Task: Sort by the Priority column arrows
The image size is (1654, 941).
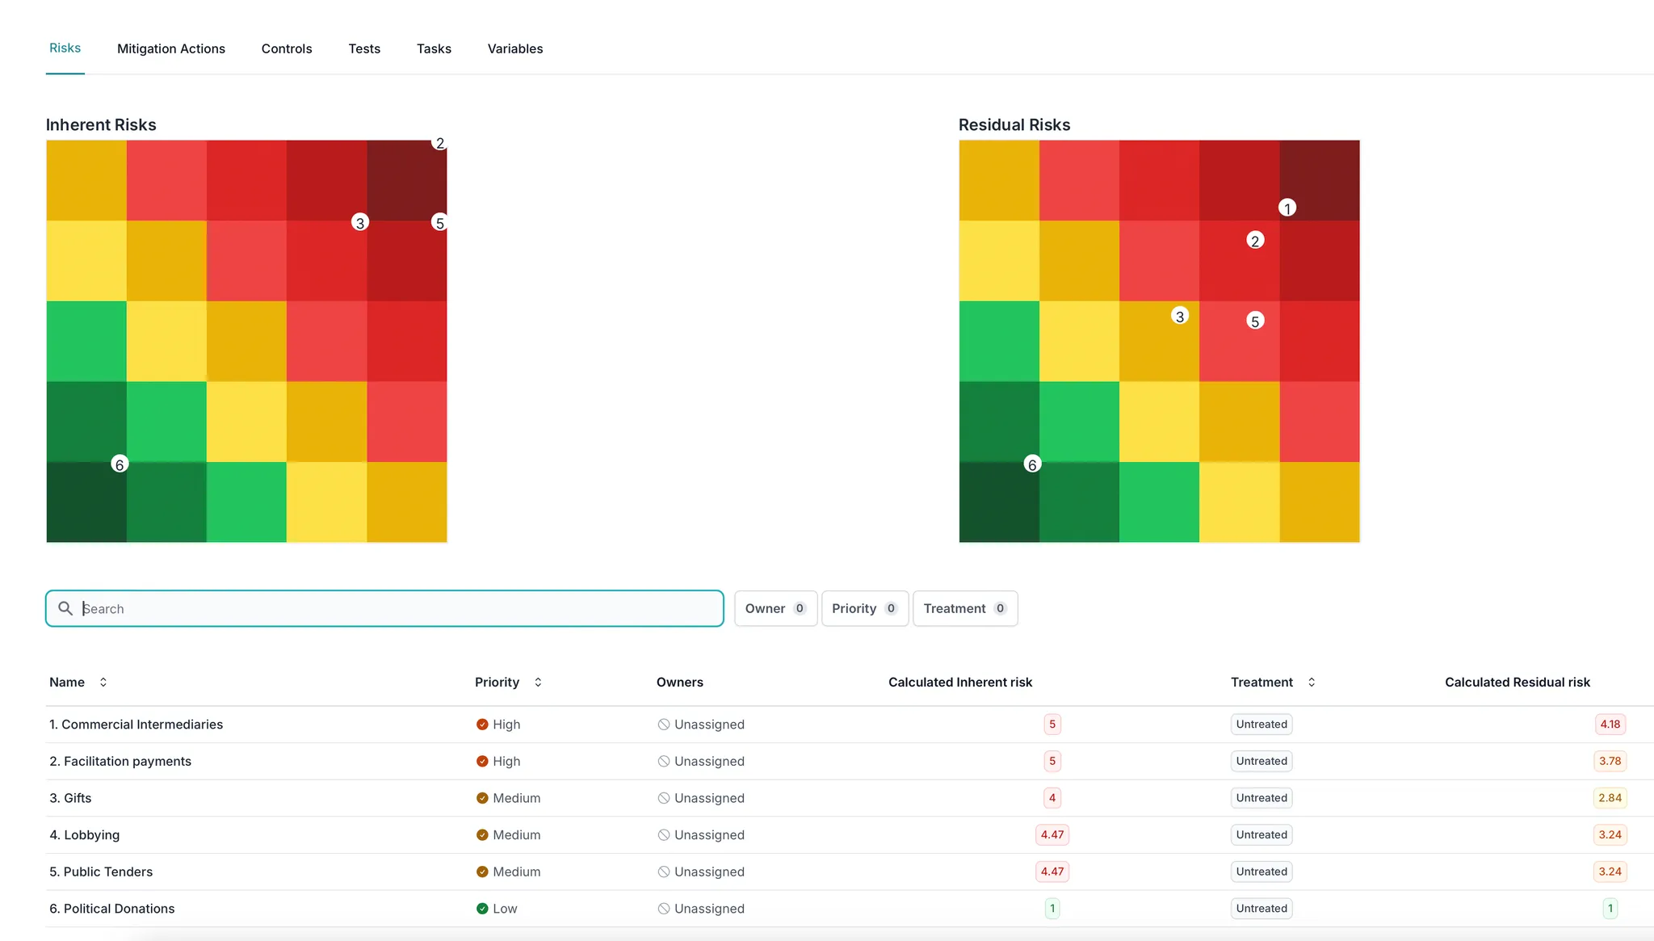Action: pos(538,683)
